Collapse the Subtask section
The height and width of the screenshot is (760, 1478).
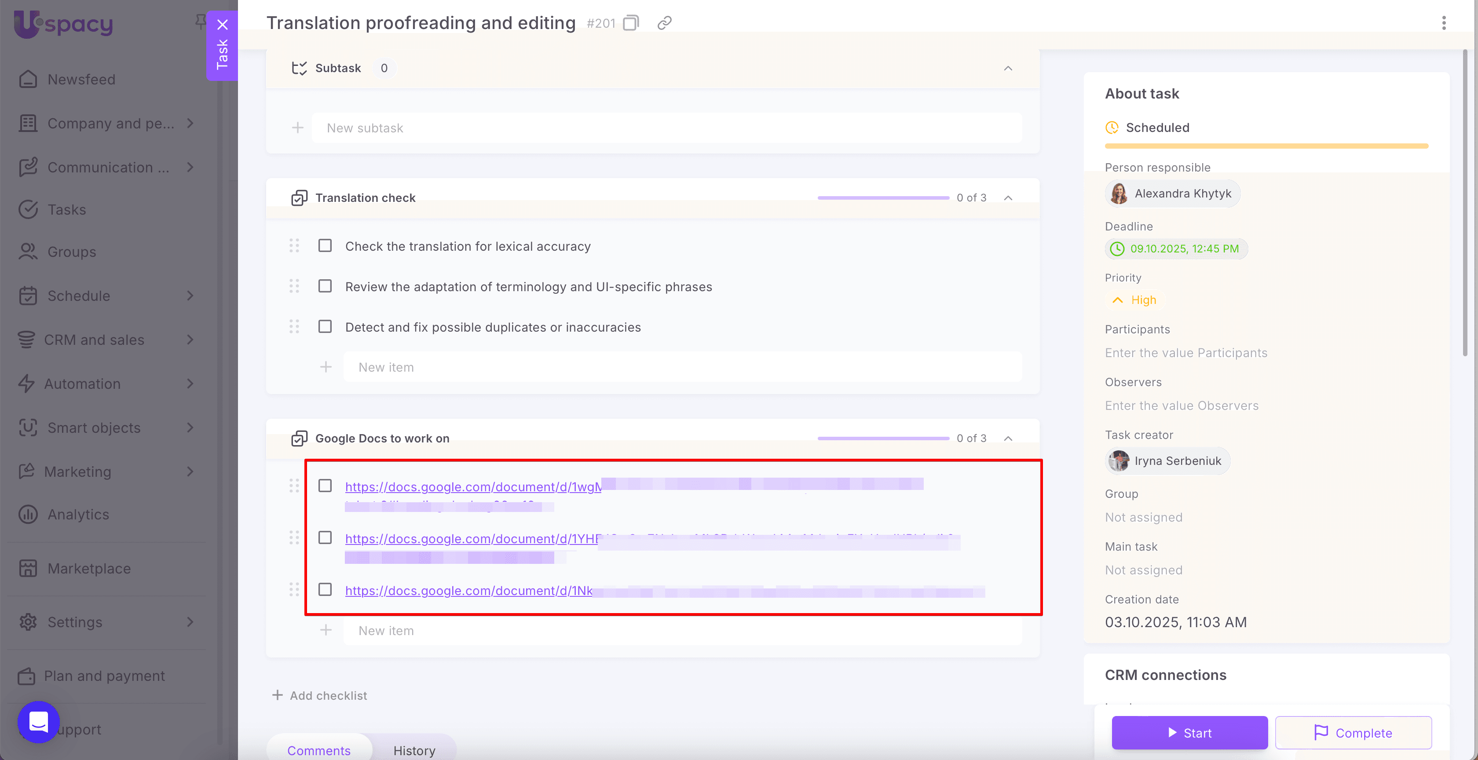tap(1007, 68)
